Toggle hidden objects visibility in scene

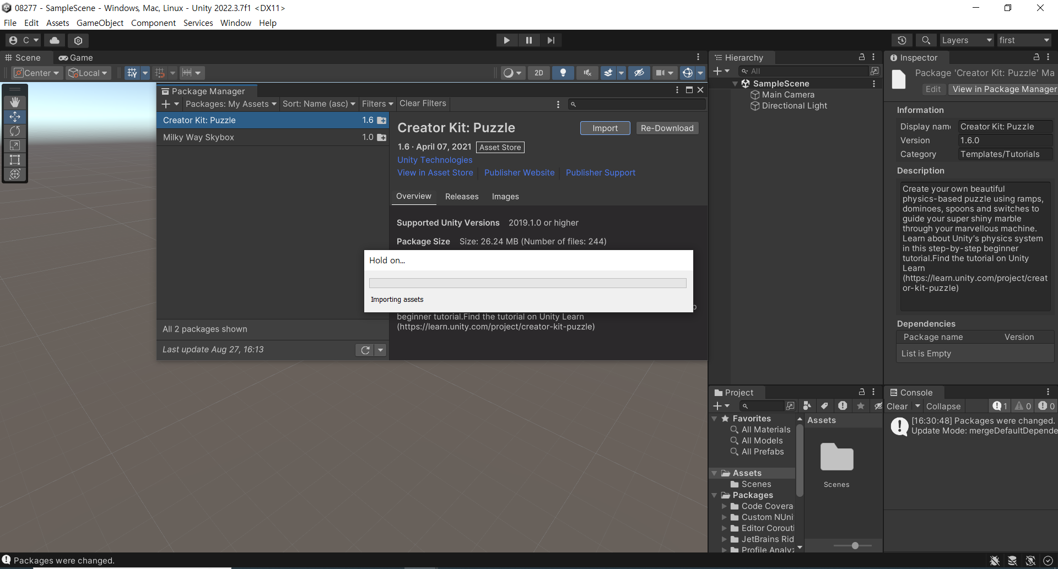click(x=639, y=73)
